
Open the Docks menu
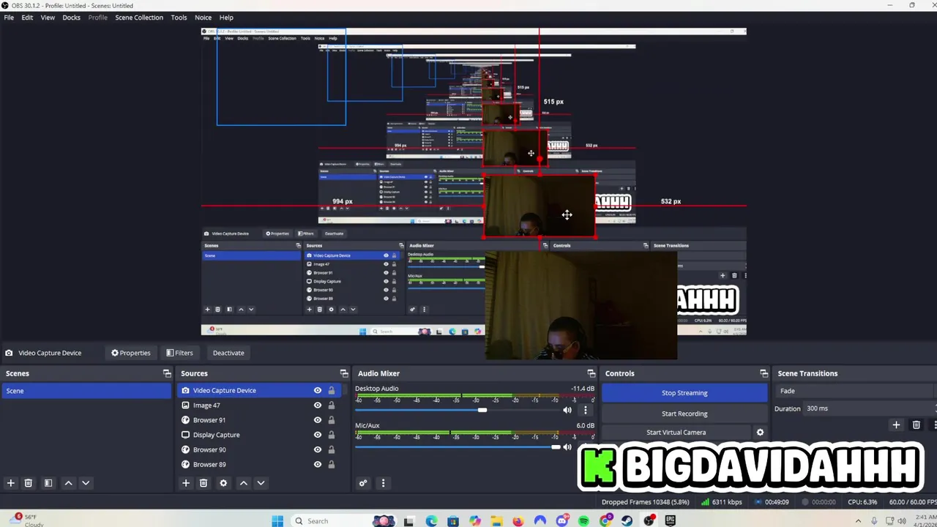tap(72, 18)
